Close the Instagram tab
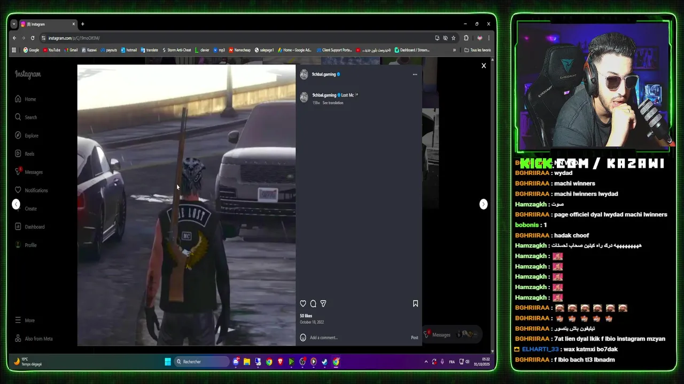The image size is (684, 384). point(74,24)
